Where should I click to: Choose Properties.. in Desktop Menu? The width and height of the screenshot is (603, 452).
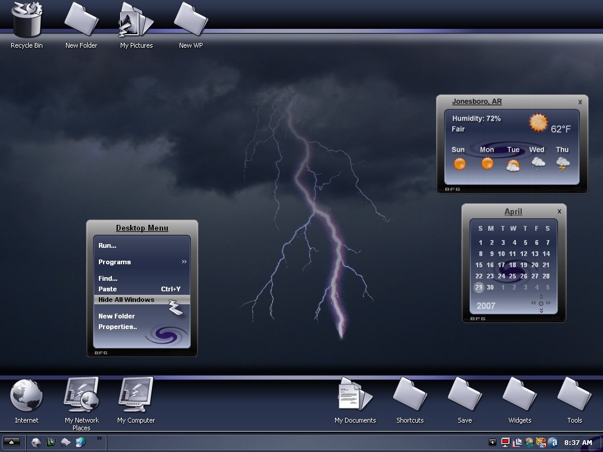[118, 327]
